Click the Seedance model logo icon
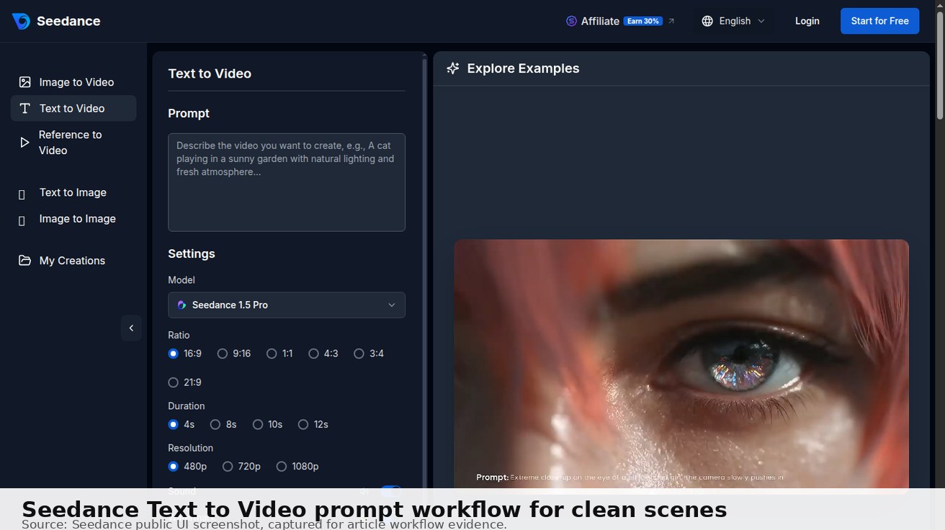The image size is (945, 530). pyautogui.click(x=182, y=305)
